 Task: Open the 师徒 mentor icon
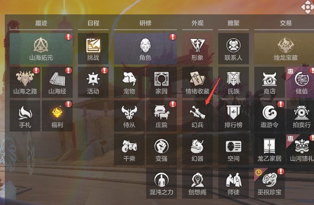point(233,183)
